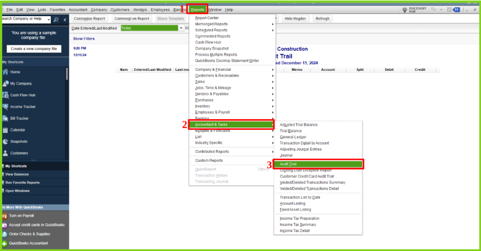Select Adjusting Journal Entries report
481x251 pixels.
point(300,149)
